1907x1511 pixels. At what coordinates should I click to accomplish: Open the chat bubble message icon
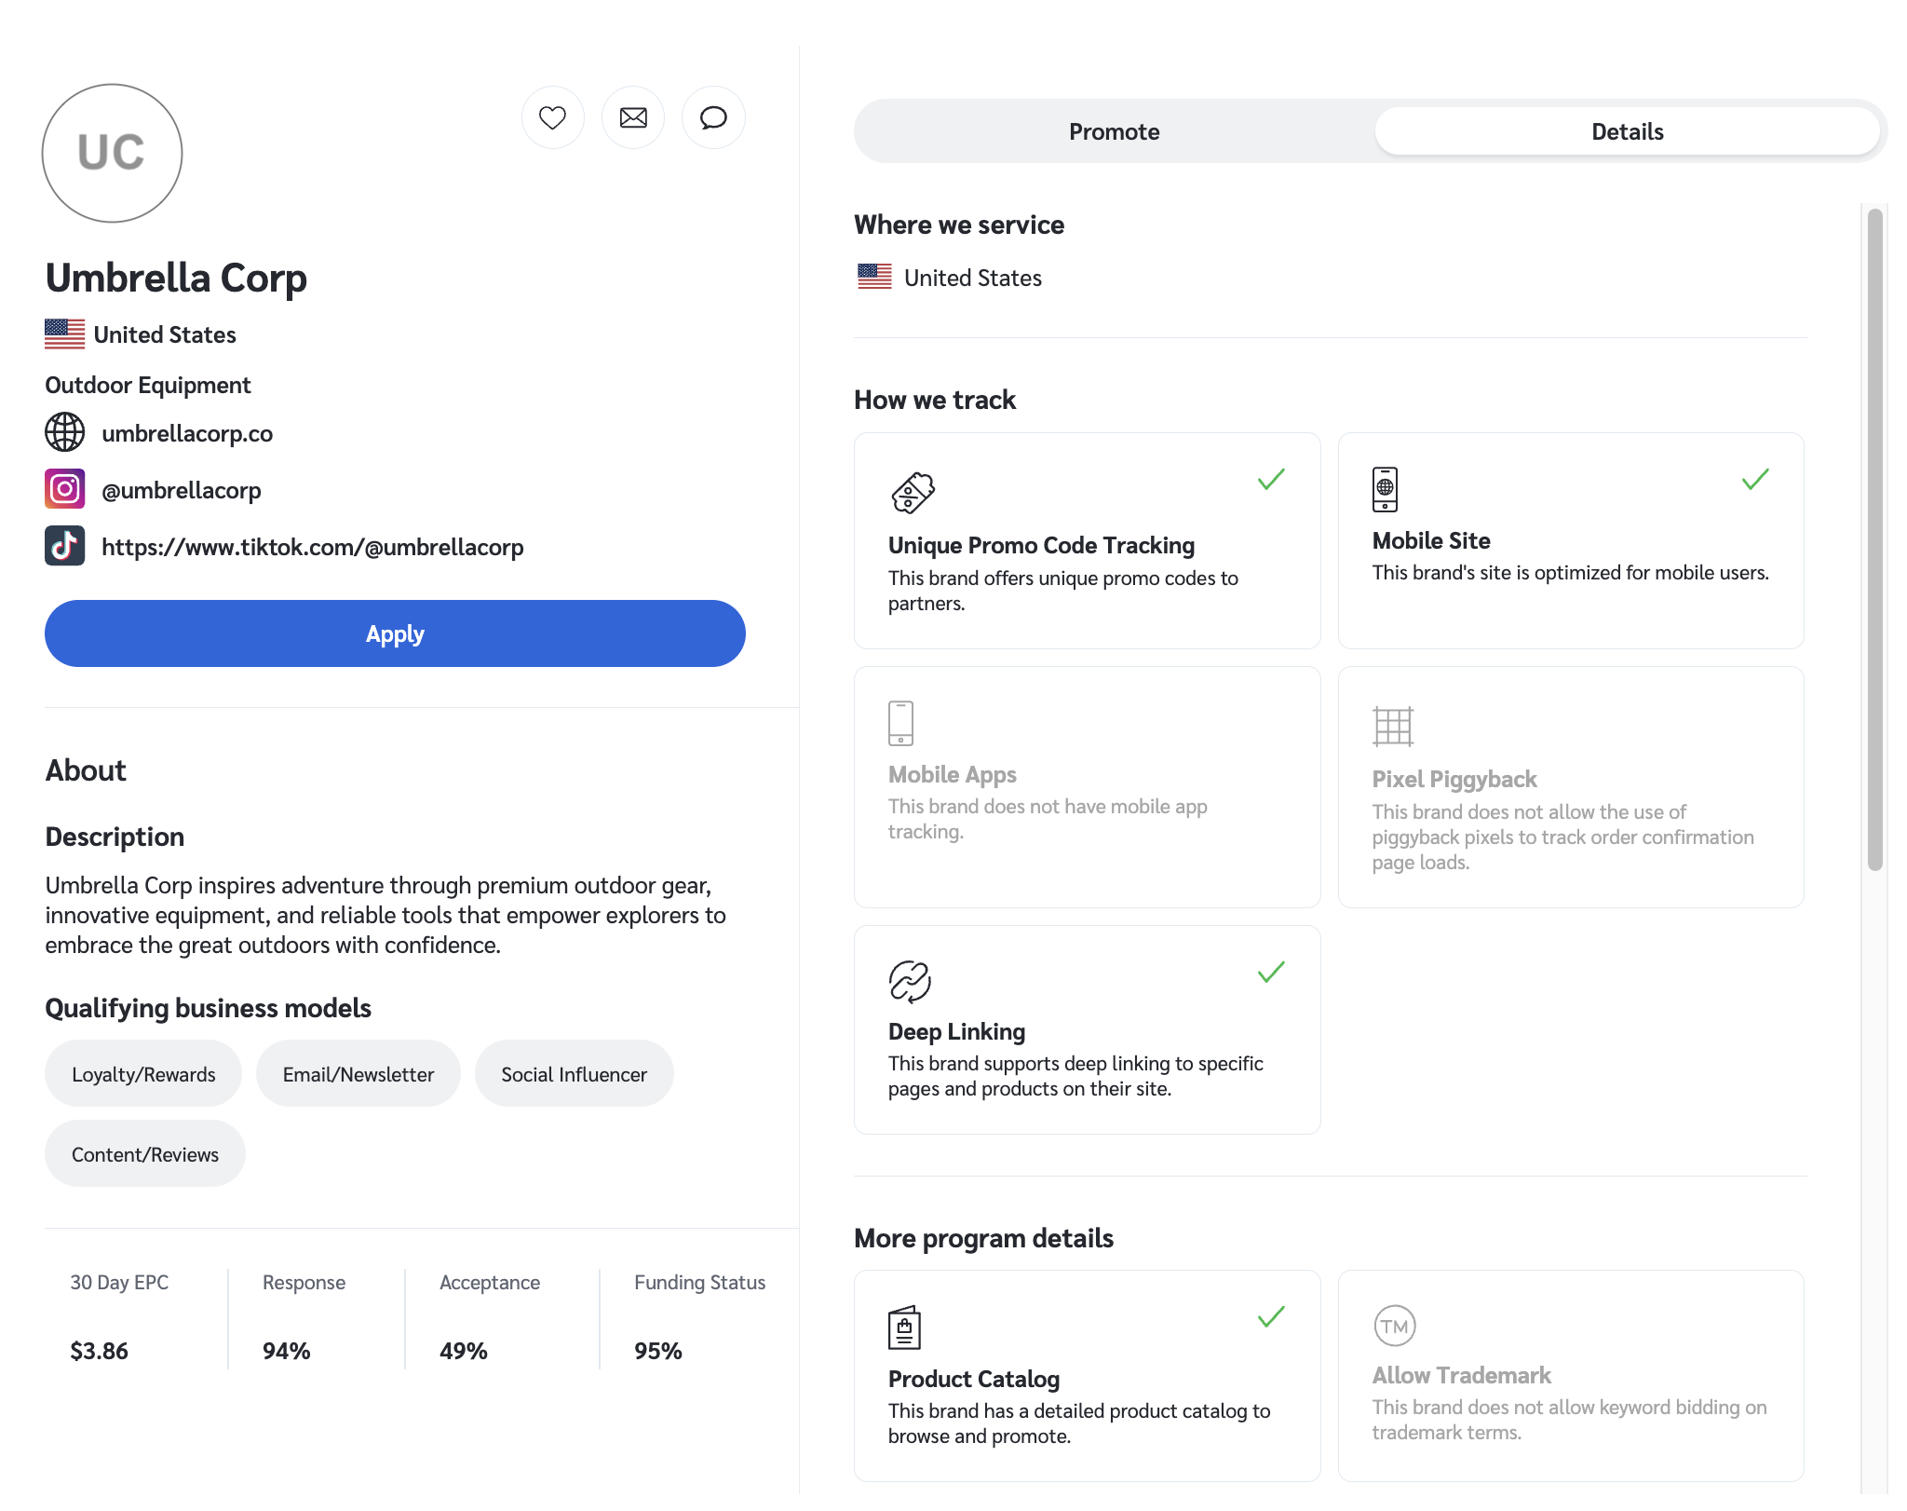pyautogui.click(x=713, y=118)
